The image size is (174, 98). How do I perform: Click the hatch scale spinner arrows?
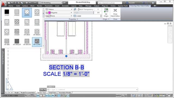[101, 16]
